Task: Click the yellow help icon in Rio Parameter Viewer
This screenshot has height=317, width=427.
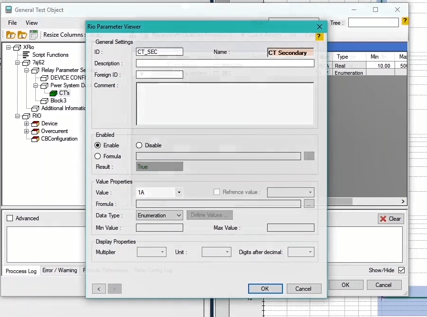Action: coord(320,36)
